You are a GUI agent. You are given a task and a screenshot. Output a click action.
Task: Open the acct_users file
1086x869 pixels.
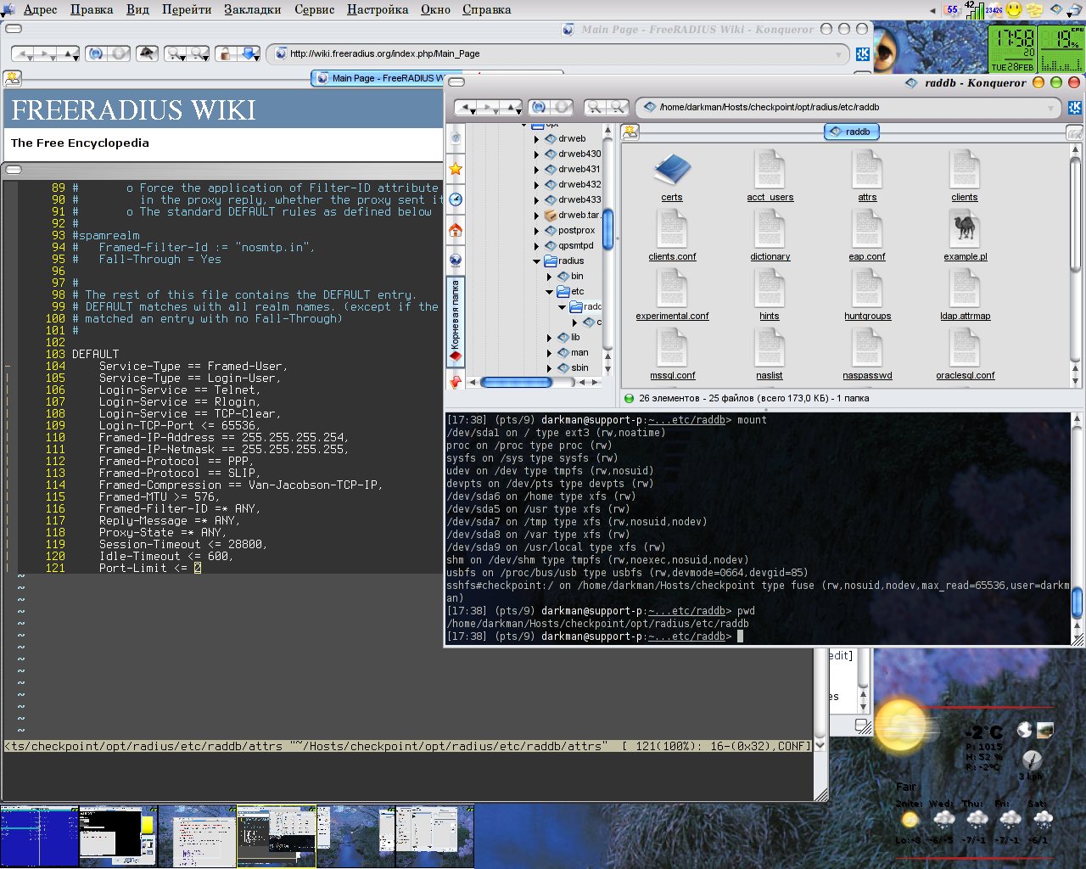click(770, 176)
